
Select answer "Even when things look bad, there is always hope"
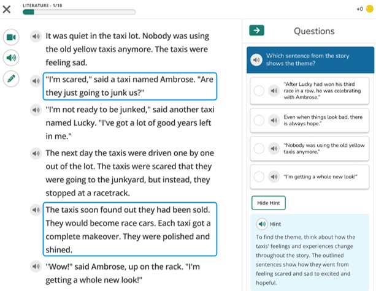point(259,119)
